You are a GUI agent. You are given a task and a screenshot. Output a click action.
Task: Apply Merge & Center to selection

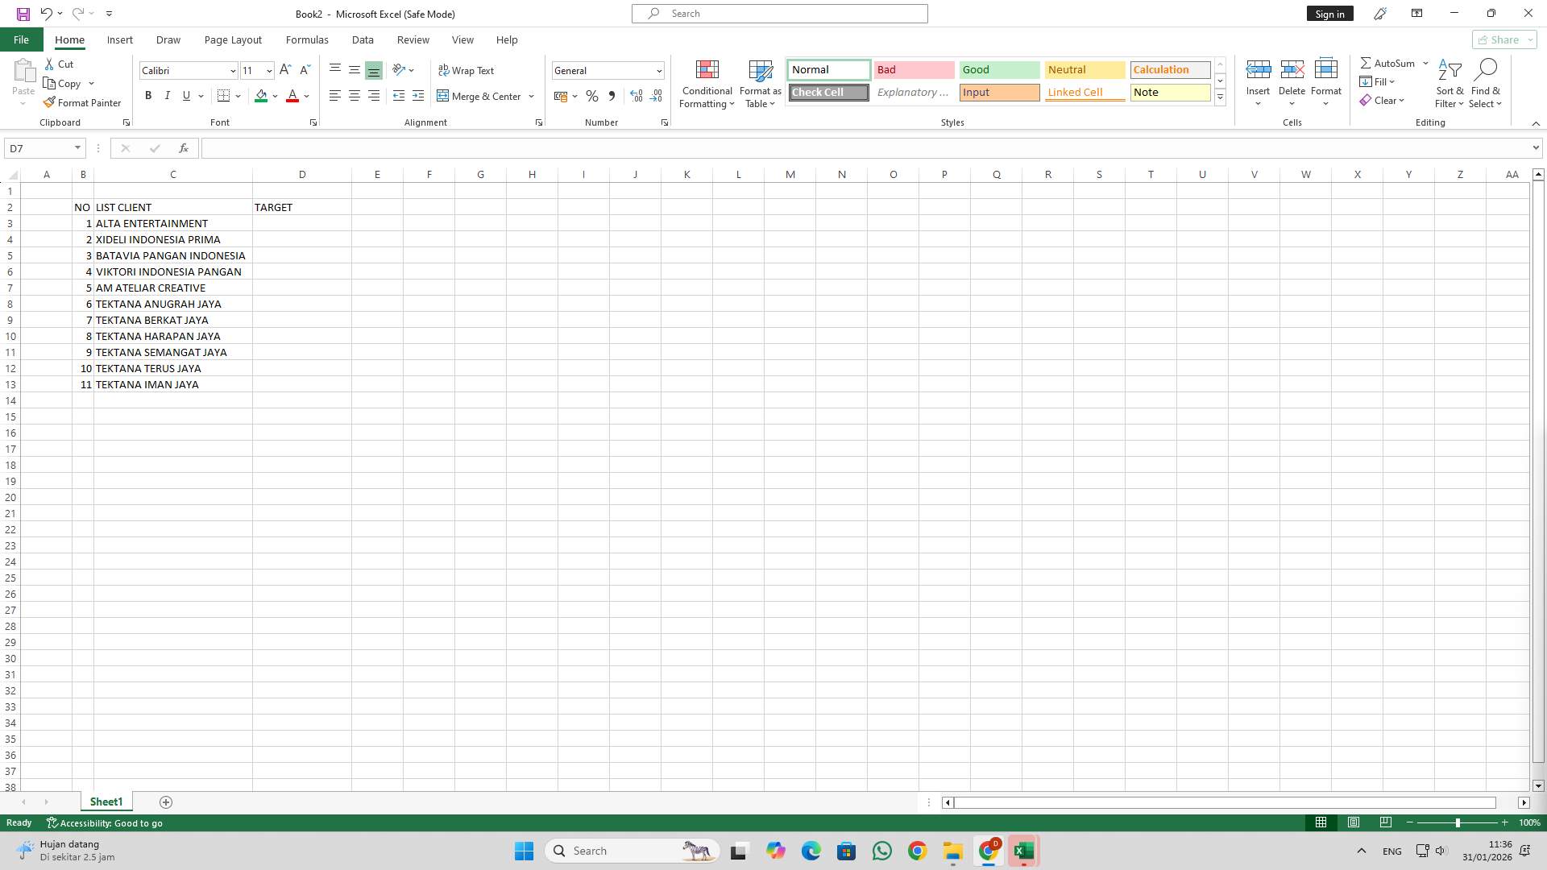coord(480,96)
